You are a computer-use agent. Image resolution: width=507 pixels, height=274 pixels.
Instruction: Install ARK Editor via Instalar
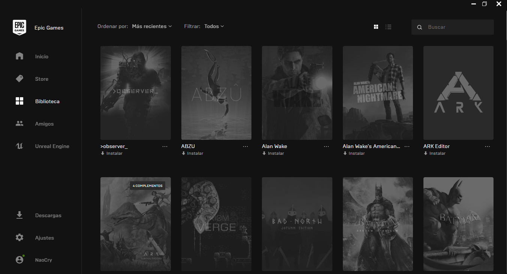(x=435, y=153)
